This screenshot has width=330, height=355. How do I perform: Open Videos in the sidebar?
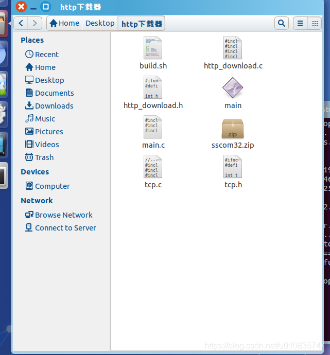coord(42,145)
